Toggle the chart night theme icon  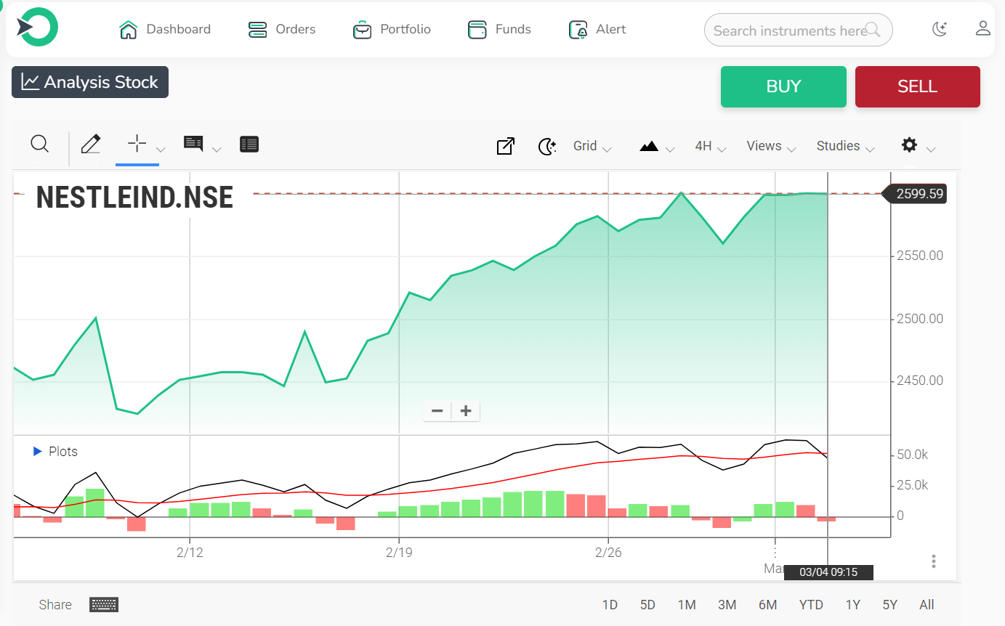[546, 146]
